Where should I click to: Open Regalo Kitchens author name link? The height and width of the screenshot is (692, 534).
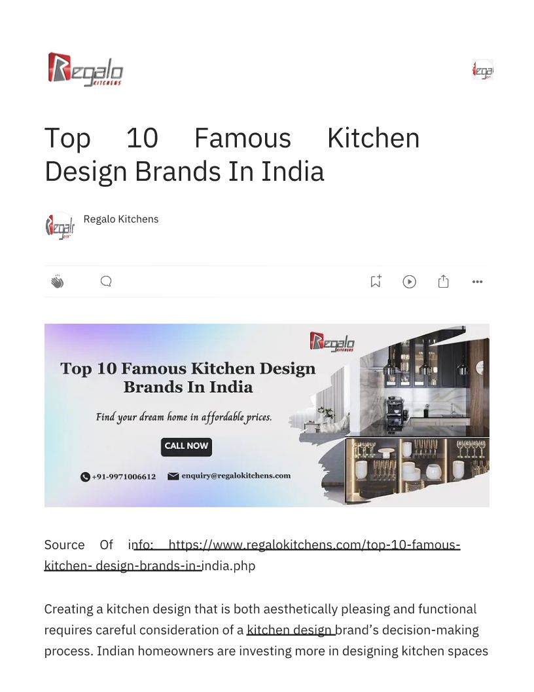pyautogui.click(x=120, y=219)
